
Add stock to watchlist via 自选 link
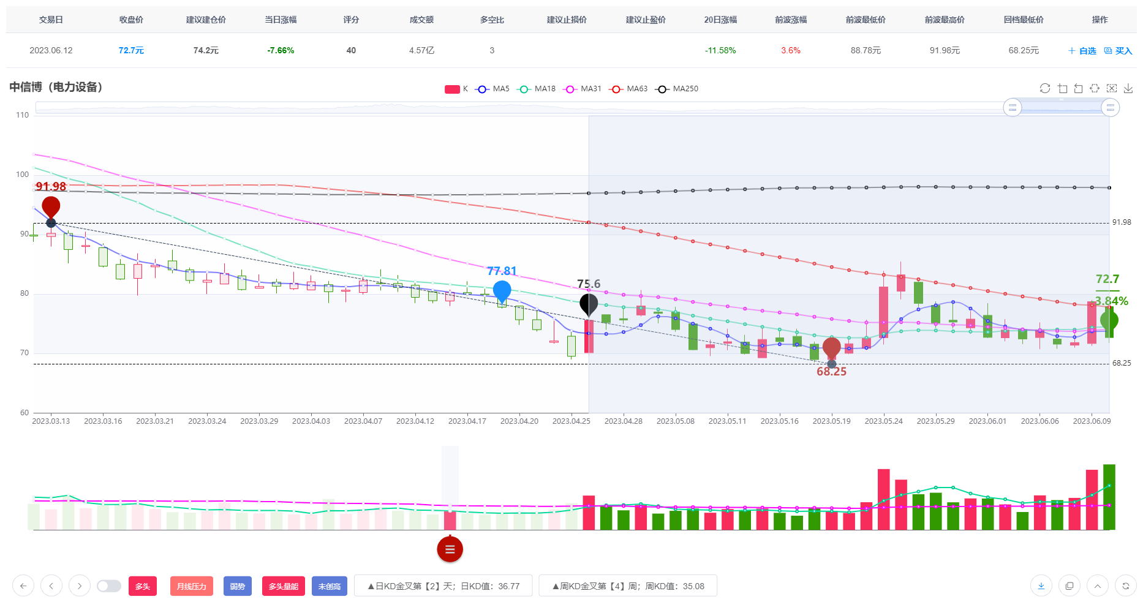pos(1082,51)
